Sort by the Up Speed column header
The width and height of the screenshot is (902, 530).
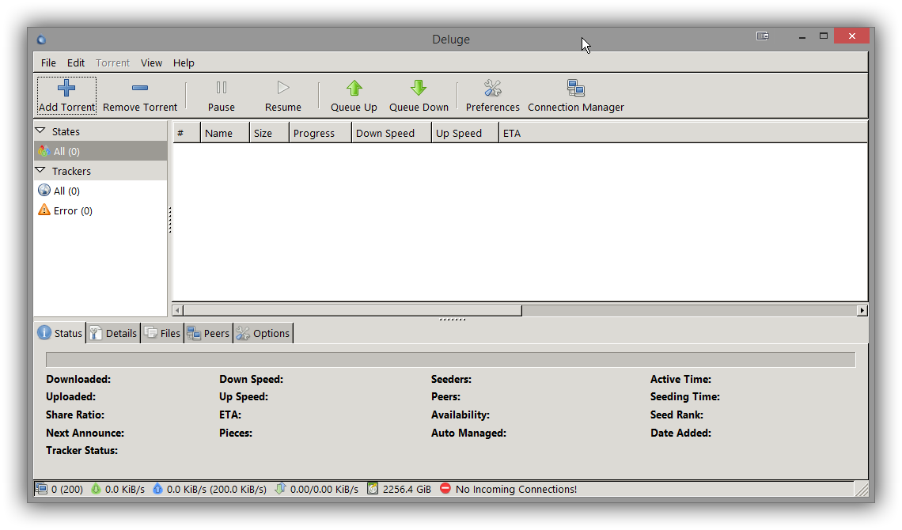464,134
